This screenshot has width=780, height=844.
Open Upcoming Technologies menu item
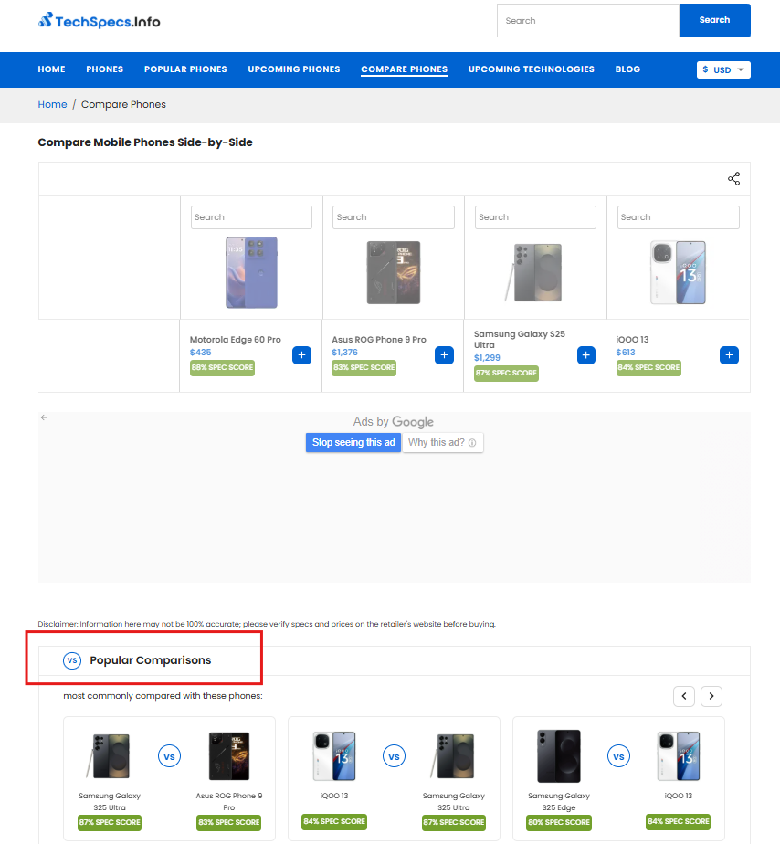point(532,69)
